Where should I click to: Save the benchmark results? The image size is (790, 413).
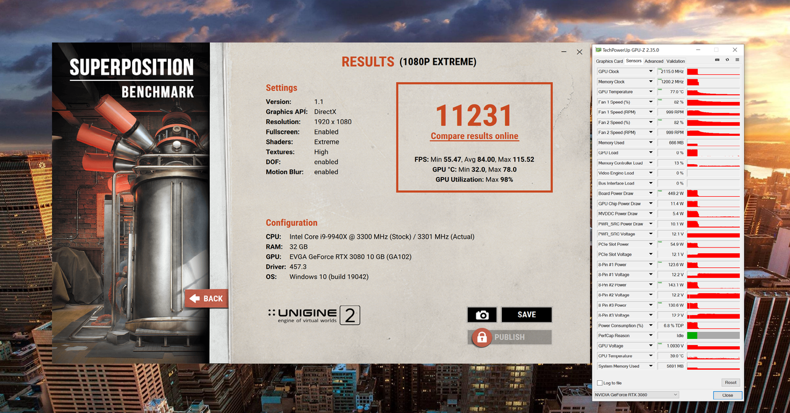(x=526, y=315)
